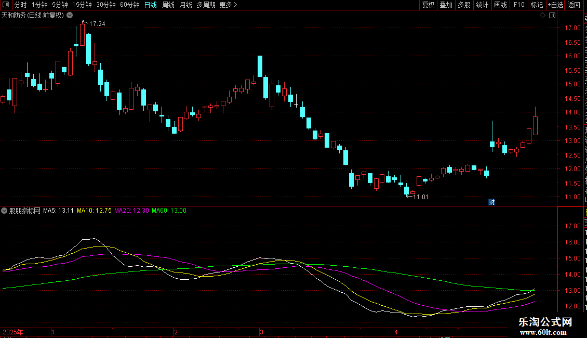Click the 17.24 high price label
The image size is (587, 338).
[97, 24]
